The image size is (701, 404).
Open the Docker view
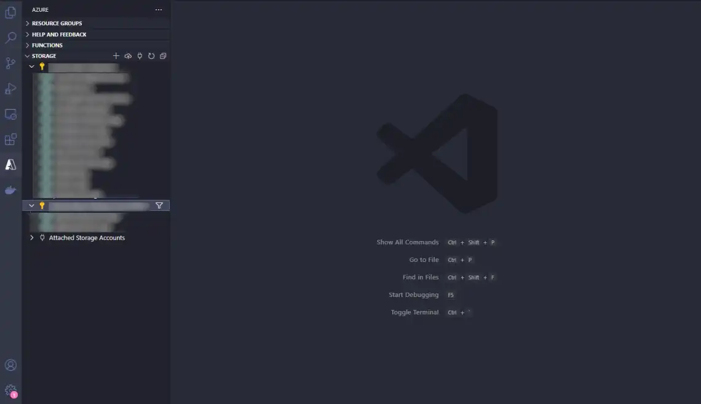point(10,191)
